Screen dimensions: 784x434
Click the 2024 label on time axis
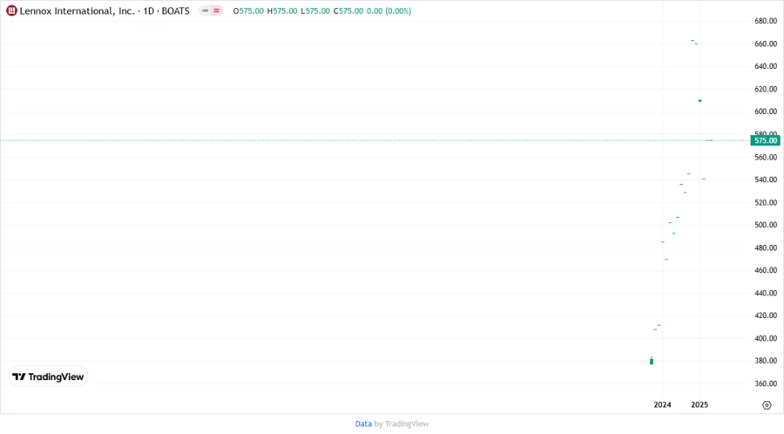coord(662,405)
